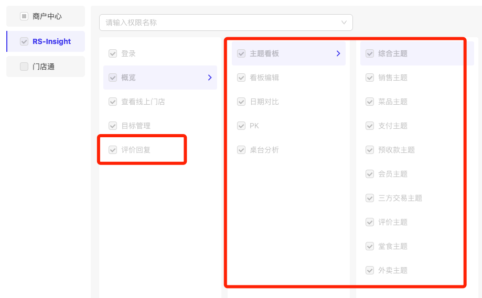Select the 日期对比 permission item
This screenshot has width=482, height=298.
click(288, 102)
